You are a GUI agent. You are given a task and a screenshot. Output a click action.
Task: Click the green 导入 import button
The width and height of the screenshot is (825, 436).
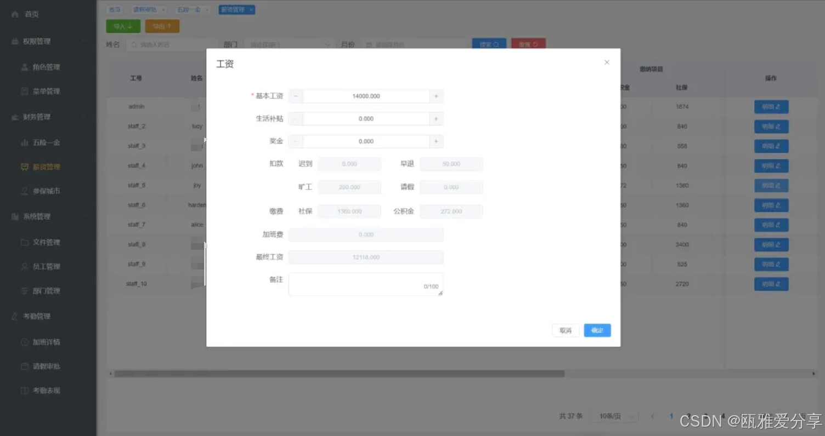pyautogui.click(x=123, y=26)
